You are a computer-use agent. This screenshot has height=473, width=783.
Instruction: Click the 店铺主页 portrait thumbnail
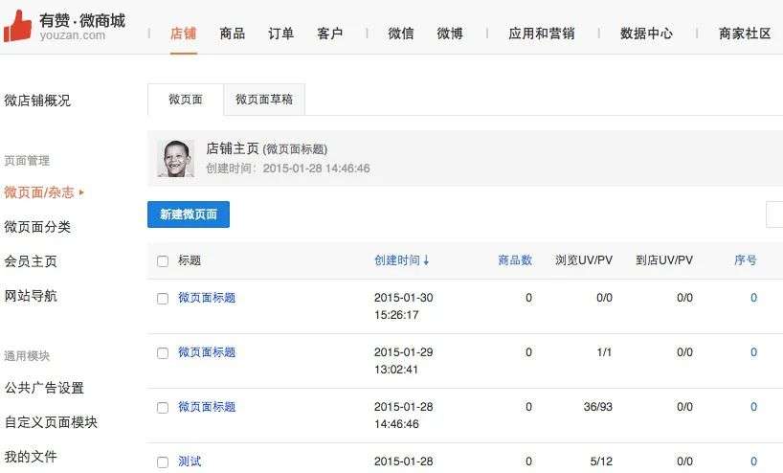[x=176, y=158]
